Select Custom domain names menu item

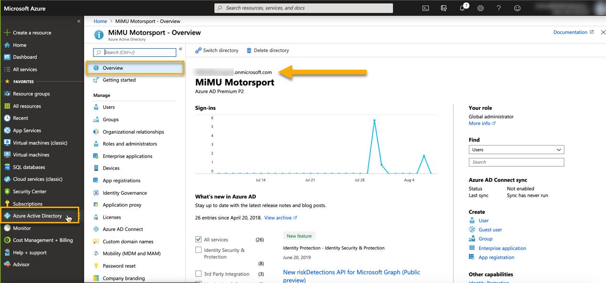[128, 241]
